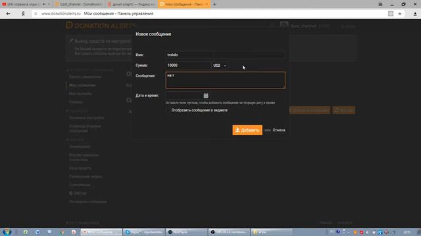Click the 'Отмена' link
Screen dimensions: 421x236
coord(279,130)
